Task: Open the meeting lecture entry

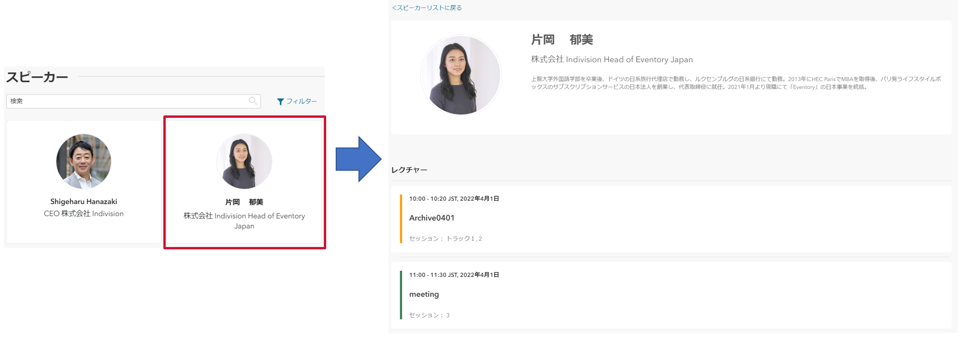Action: [424, 294]
